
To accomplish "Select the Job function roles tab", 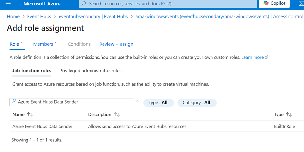I will click(x=32, y=71).
